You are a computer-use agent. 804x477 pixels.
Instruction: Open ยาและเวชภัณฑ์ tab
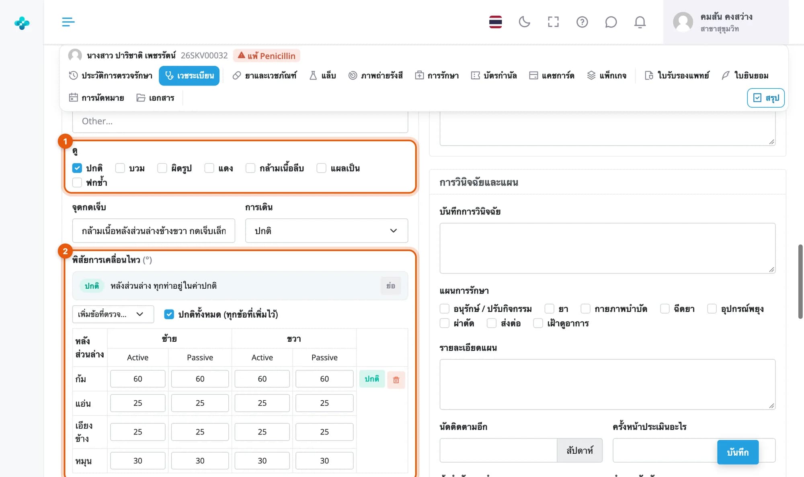tap(265, 75)
